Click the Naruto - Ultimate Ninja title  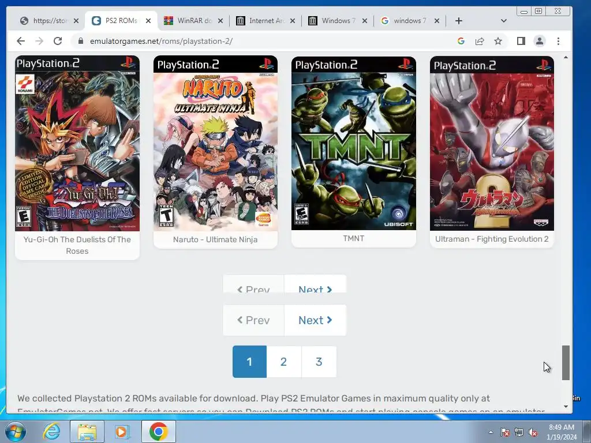click(x=215, y=239)
